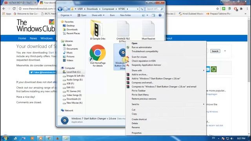Open the Apps bookmarks shortcut
The height and width of the screenshot is (141, 251).
7,14
